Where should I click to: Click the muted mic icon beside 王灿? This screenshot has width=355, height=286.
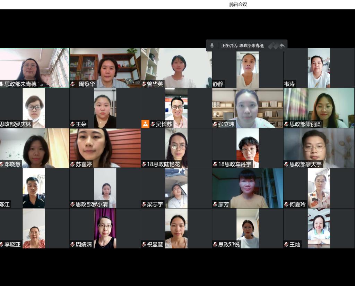(286, 245)
